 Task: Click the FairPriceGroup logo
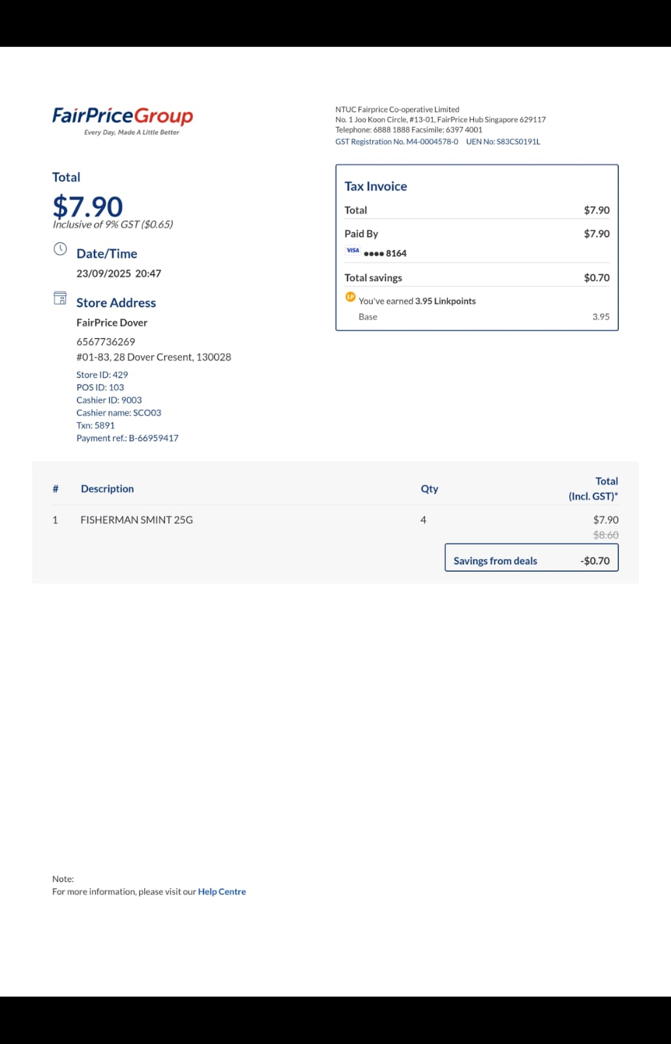pyautogui.click(x=123, y=120)
